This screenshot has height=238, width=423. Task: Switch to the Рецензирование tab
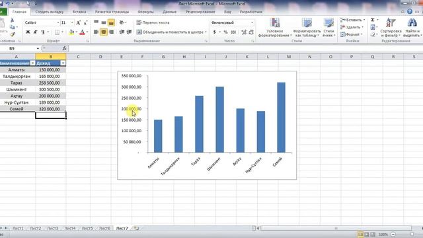coord(200,12)
